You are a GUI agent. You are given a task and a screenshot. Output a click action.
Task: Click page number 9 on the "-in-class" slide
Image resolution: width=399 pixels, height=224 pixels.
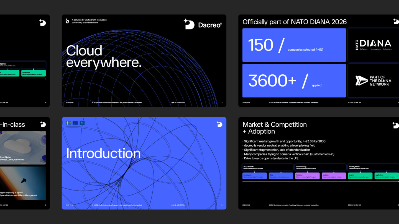click(x=45, y=205)
